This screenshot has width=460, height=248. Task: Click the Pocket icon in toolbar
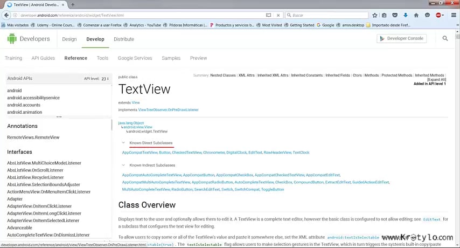click(395, 15)
